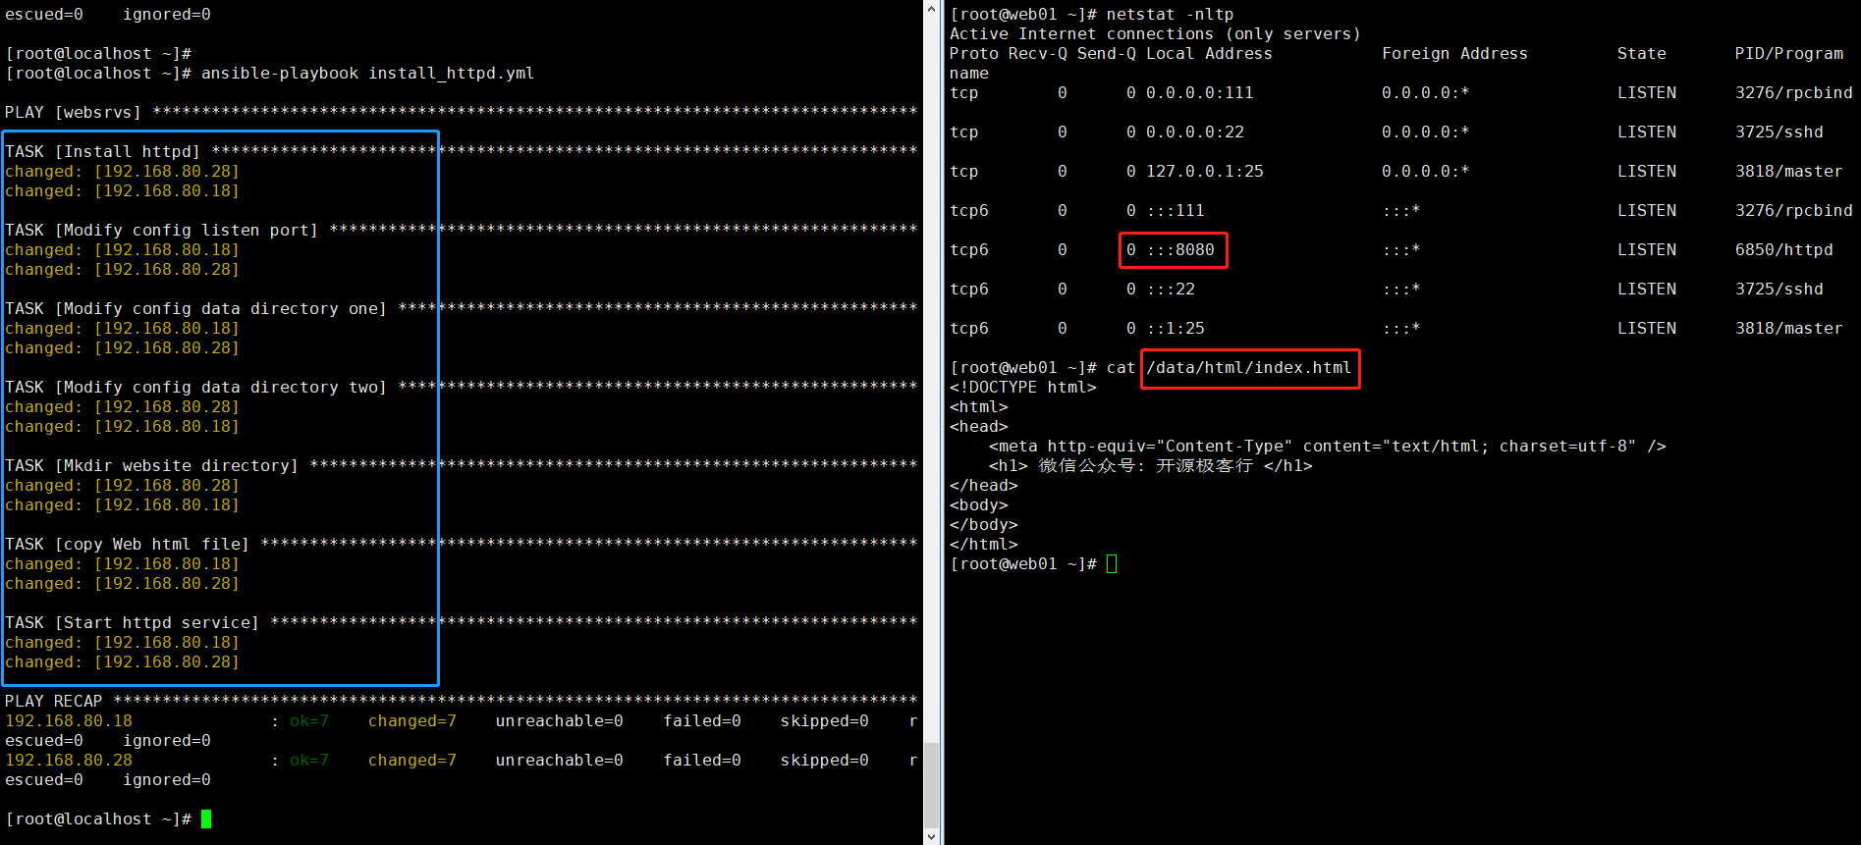The height and width of the screenshot is (845, 1861).
Task: Click 'changed=7' in the 192.168.80.28 recap row
Action: coord(412,761)
